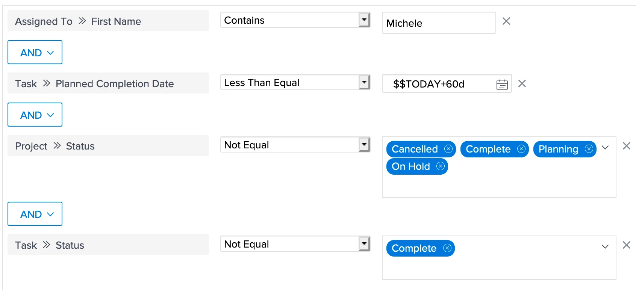Remove the Assigned To First Name filter row
The height and width of the screenshot is (290, 636).
click(x=506, y=21)
